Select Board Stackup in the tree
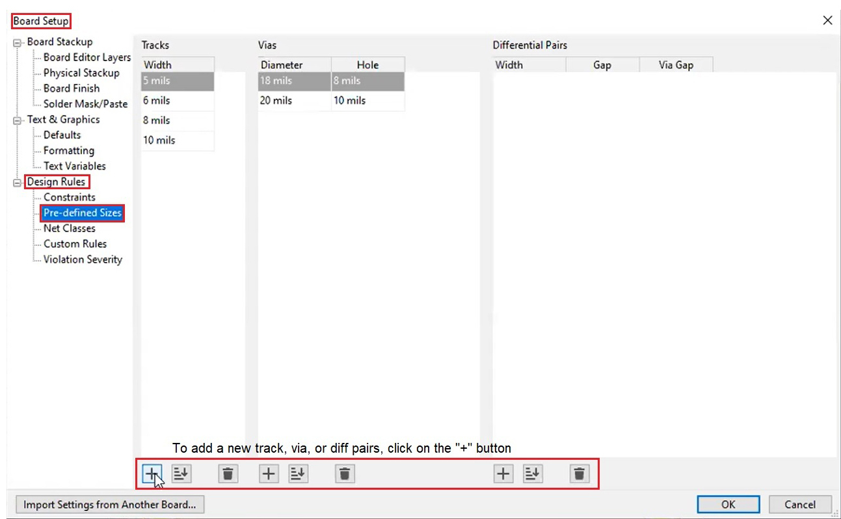 tap(59, 42)
